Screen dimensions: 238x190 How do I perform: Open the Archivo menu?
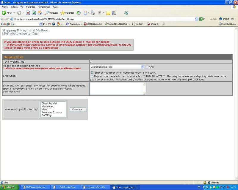pos(5,7)
